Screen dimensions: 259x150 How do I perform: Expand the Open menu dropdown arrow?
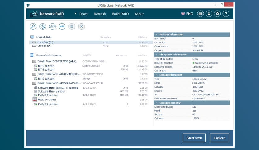coord(75,14)
